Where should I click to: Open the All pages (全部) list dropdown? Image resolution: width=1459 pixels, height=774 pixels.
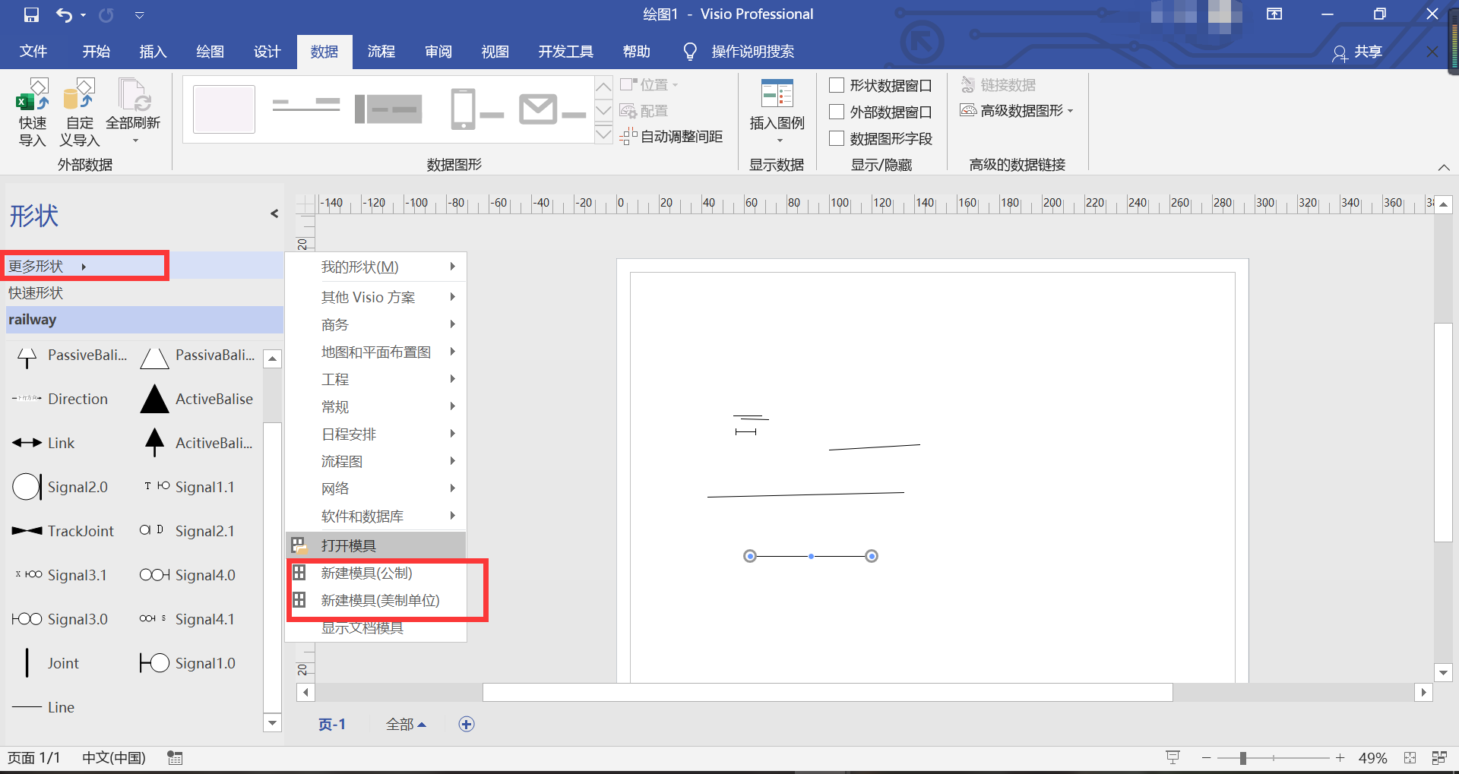click(x=406, y=725)
